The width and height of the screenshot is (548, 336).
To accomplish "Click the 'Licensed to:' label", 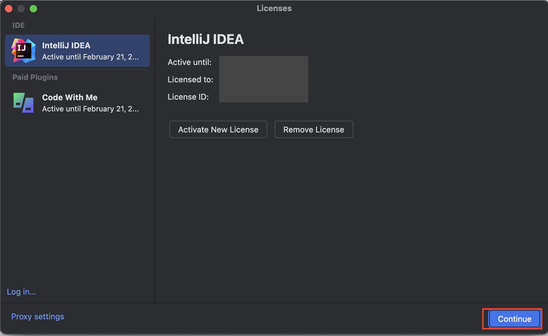I will [x=191, y=80].
